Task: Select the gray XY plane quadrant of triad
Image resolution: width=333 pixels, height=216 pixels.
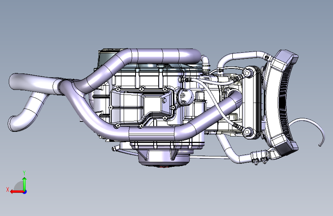Action: point(19,186)
